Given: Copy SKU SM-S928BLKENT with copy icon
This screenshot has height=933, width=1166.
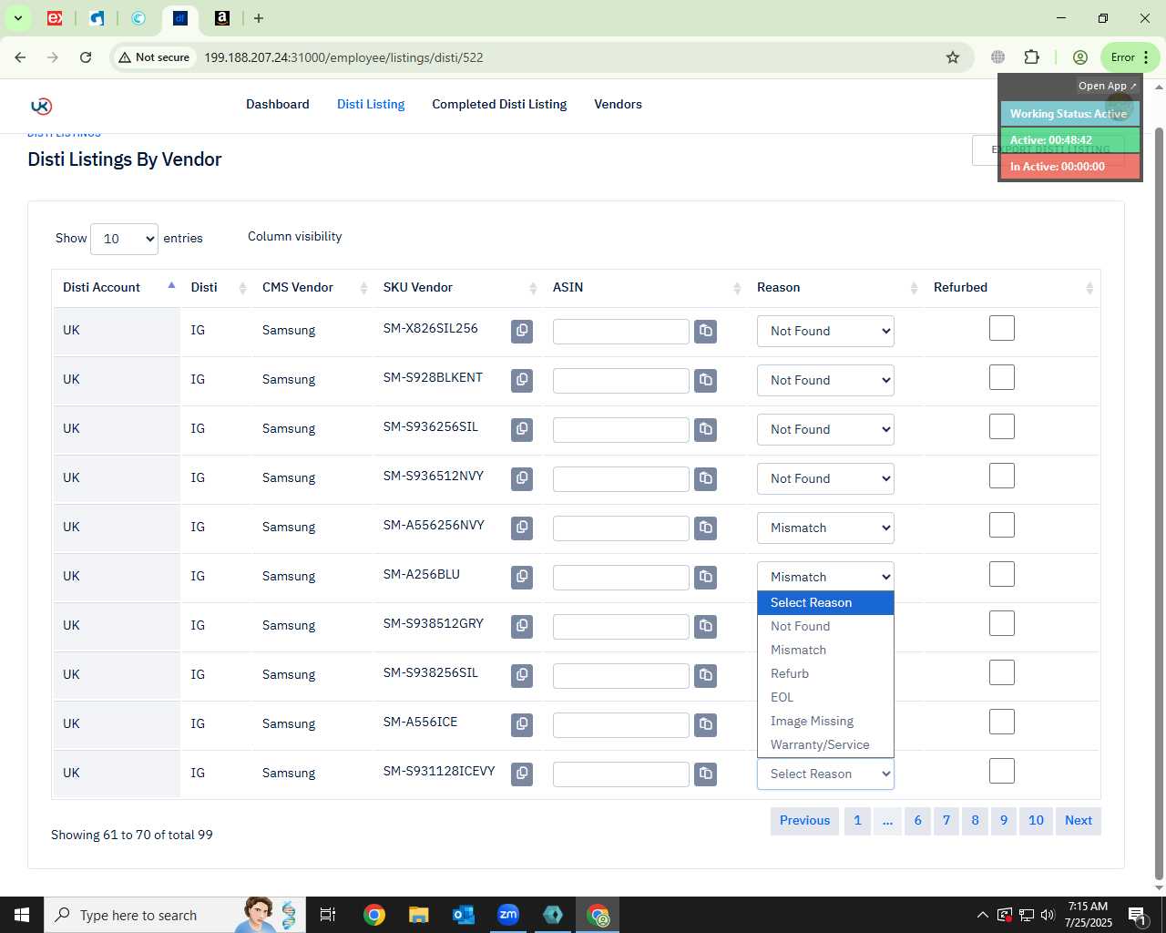Looking at the screenshot, I should 522,380.
